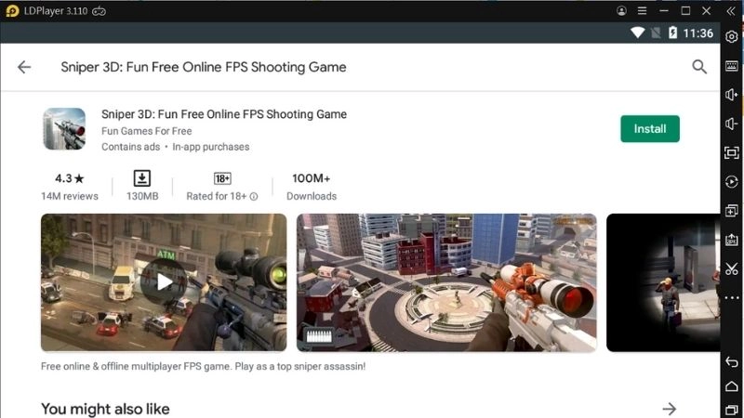Open LDPlayer user account icon

point(621,10)
